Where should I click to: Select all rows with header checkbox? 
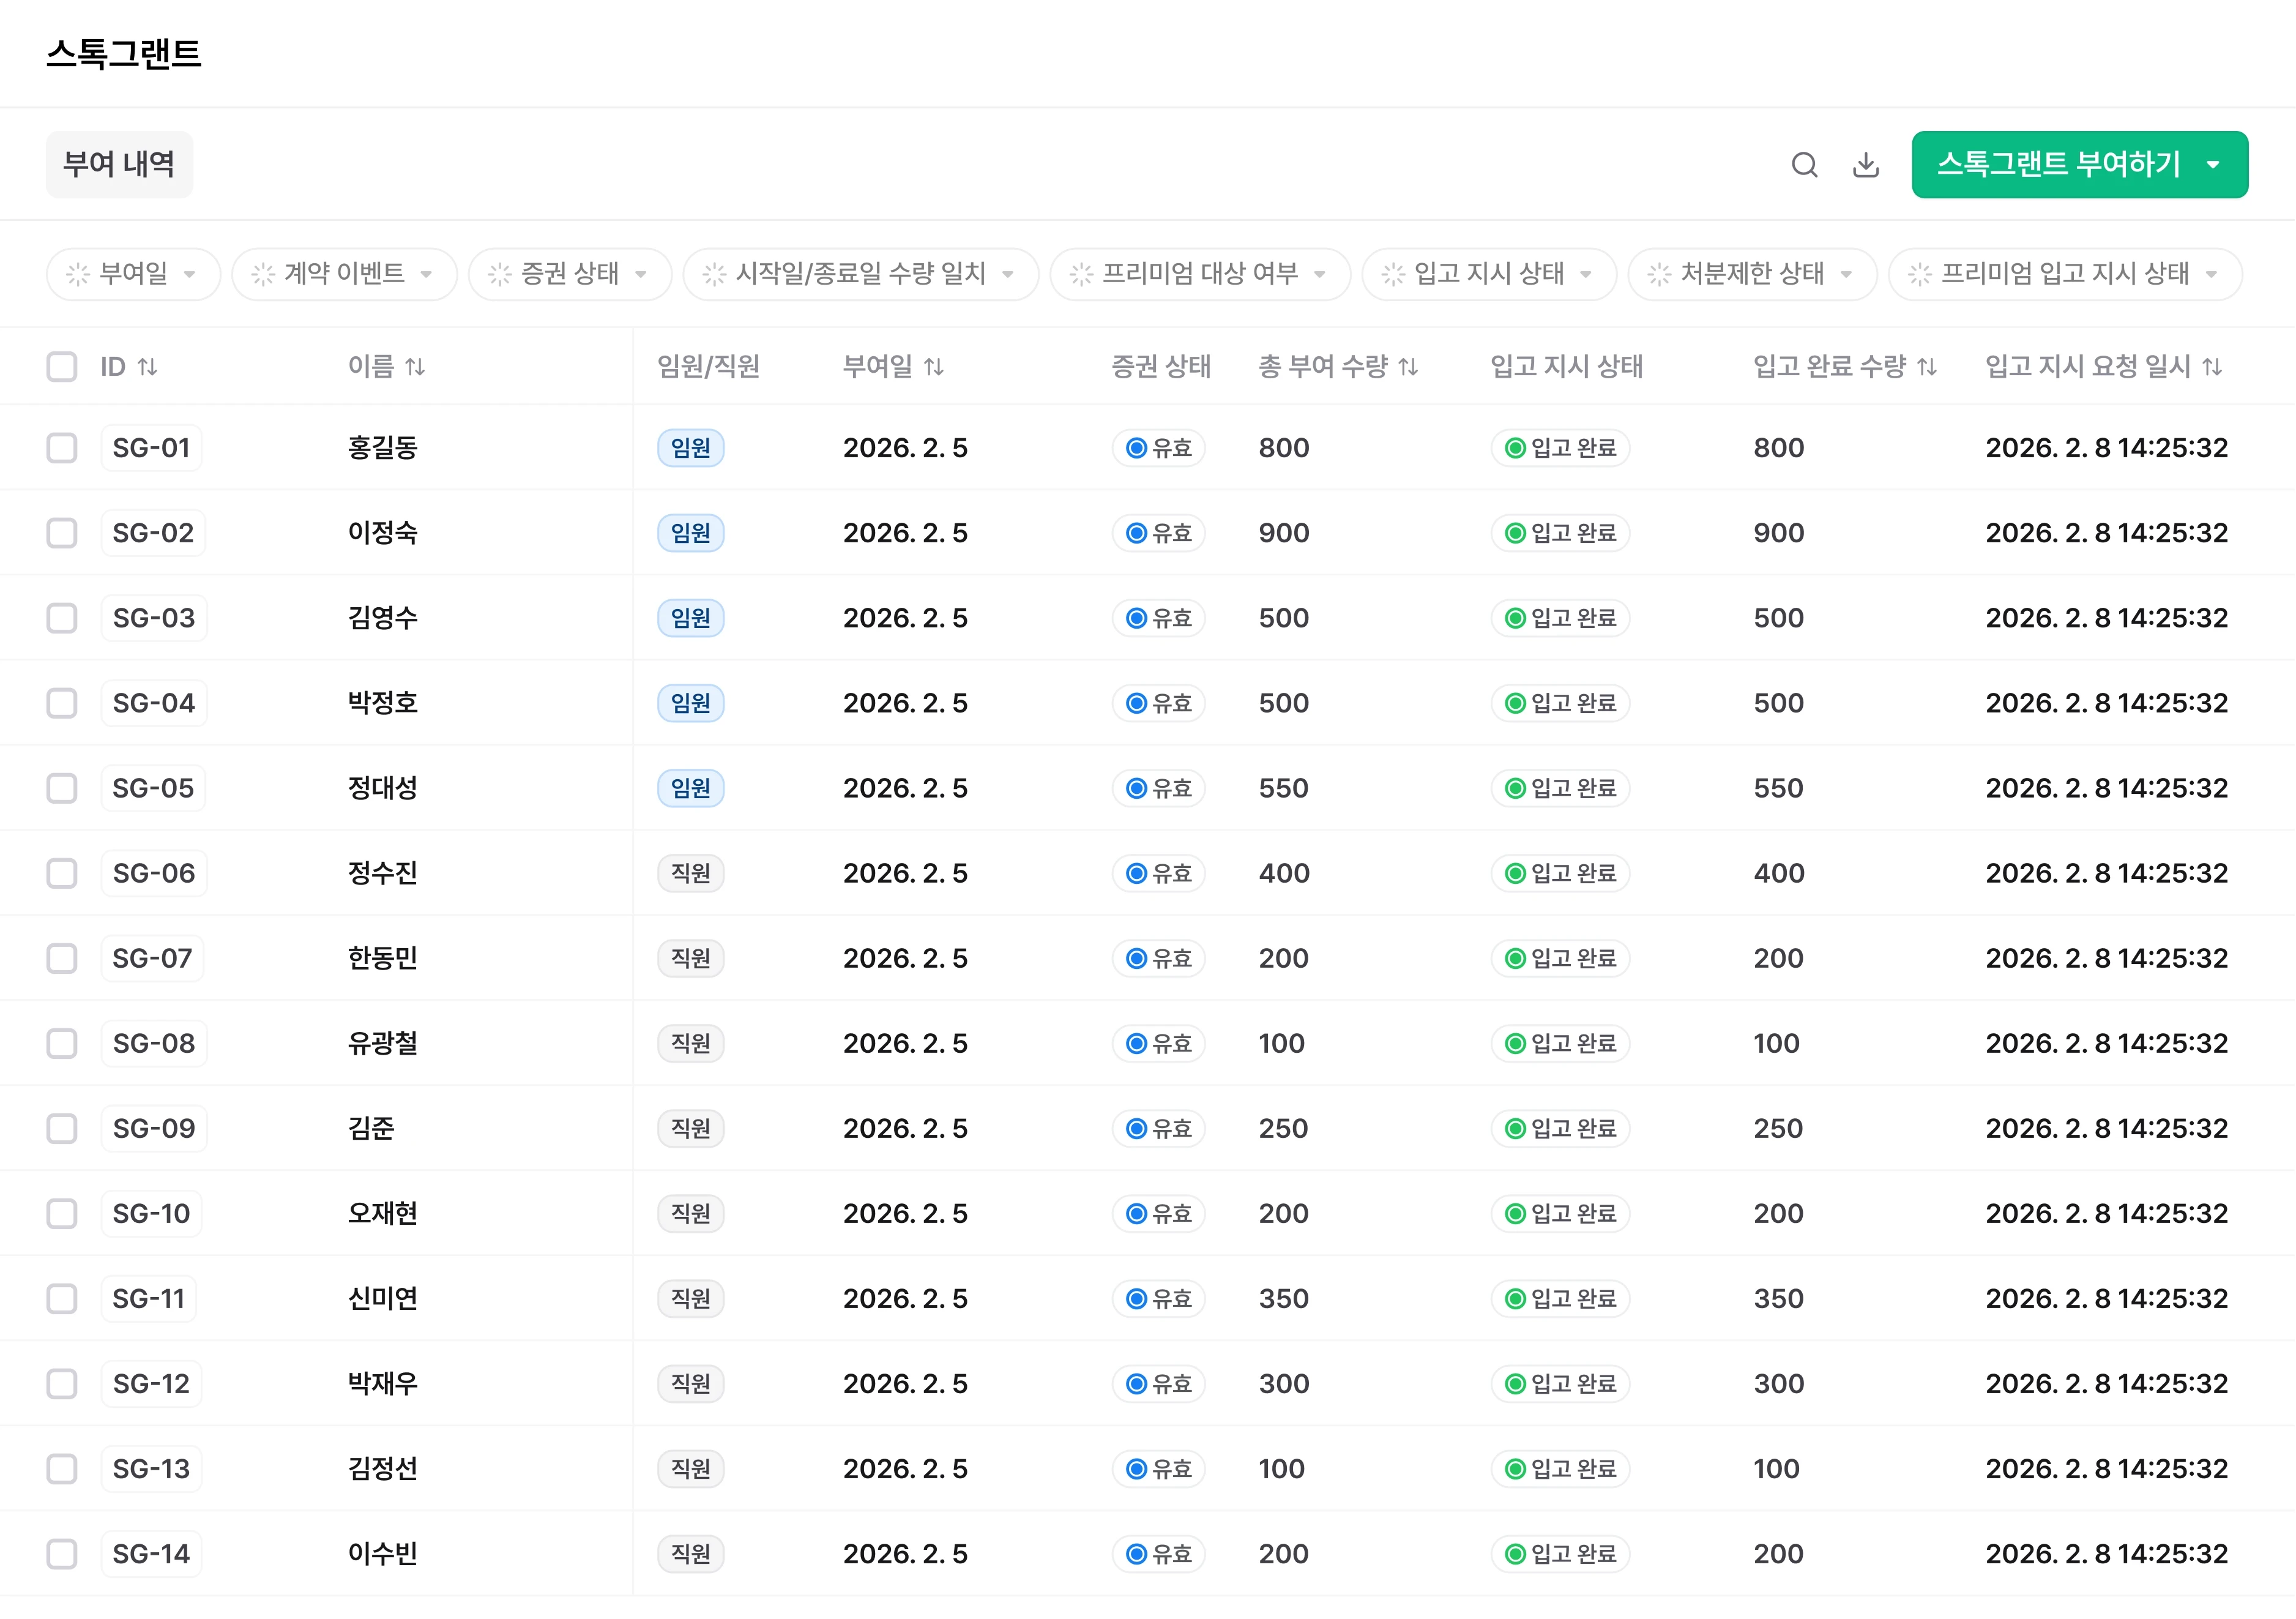(62, 367)
